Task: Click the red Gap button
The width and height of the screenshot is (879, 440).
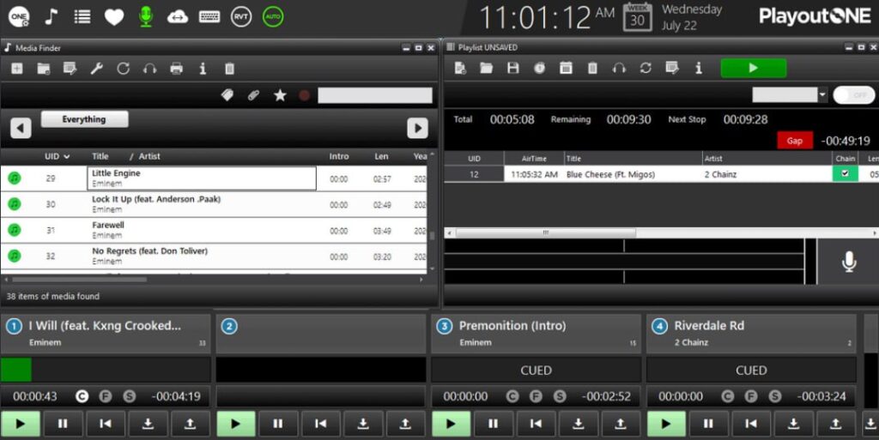Action: [x=794, y=141]
